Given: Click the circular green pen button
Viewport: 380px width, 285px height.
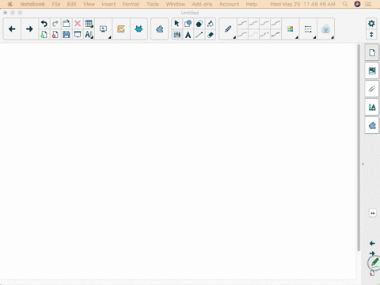Looking at the screenshot, I should click(x=374, y=263).
